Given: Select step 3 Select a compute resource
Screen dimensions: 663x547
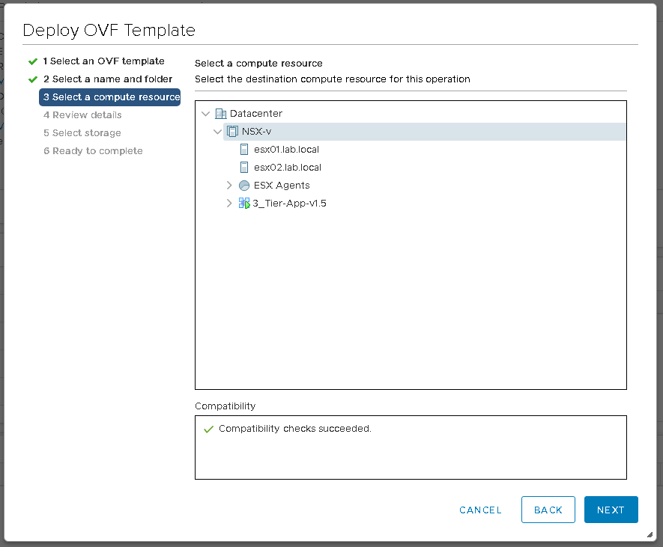Looking at the screenshot, I should [x=111, y=97].
